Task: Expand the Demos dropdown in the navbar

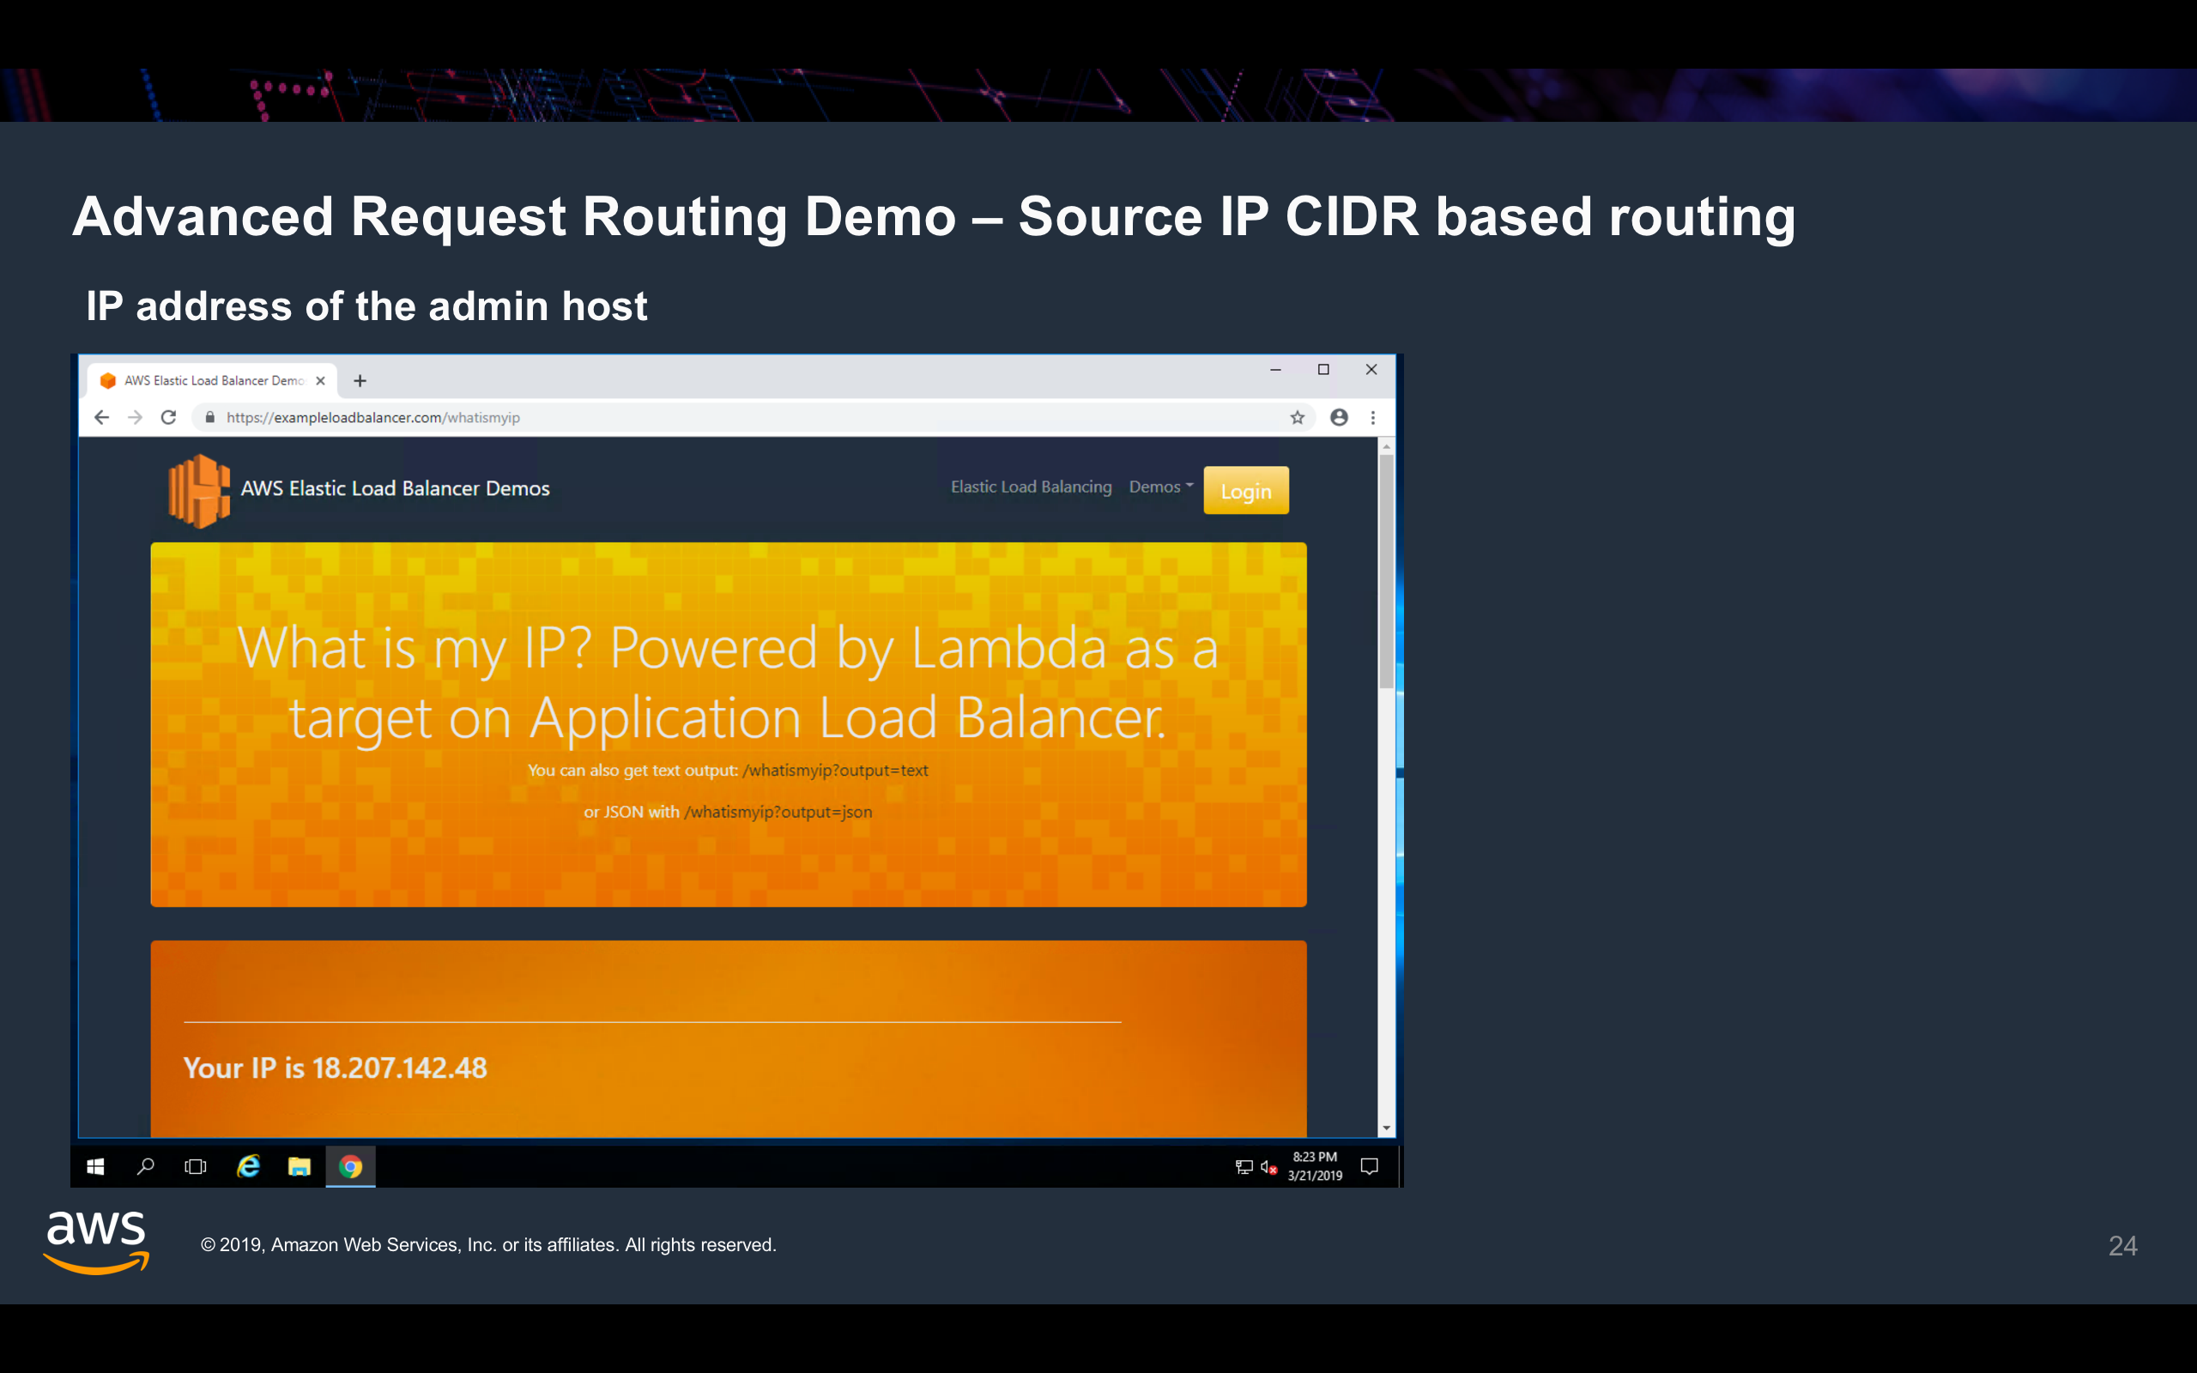Action: click(1159, 487)
